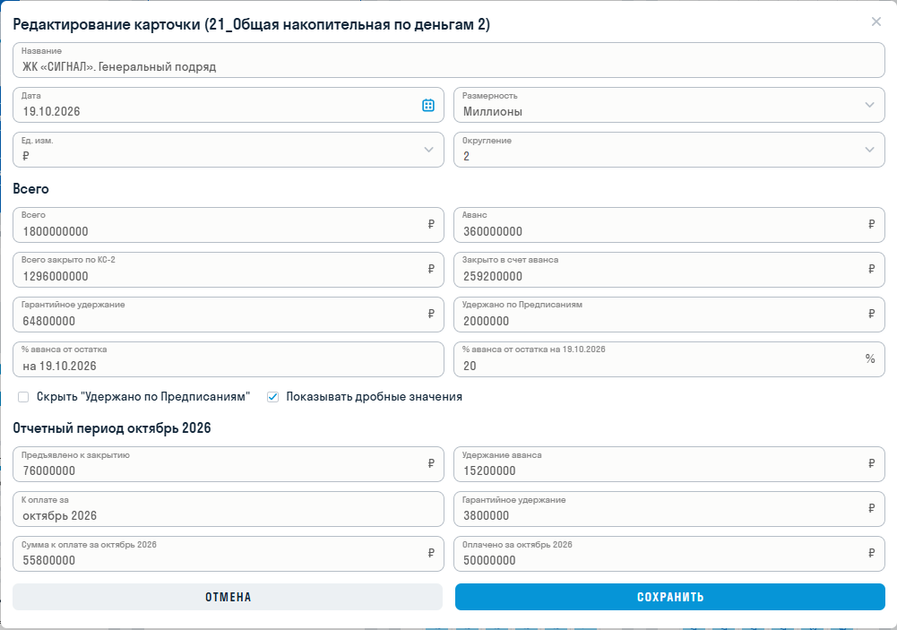Select the Предъявлено к закрытию field
The width and height of the screenshot is (897, 630).
coord(229,464)
